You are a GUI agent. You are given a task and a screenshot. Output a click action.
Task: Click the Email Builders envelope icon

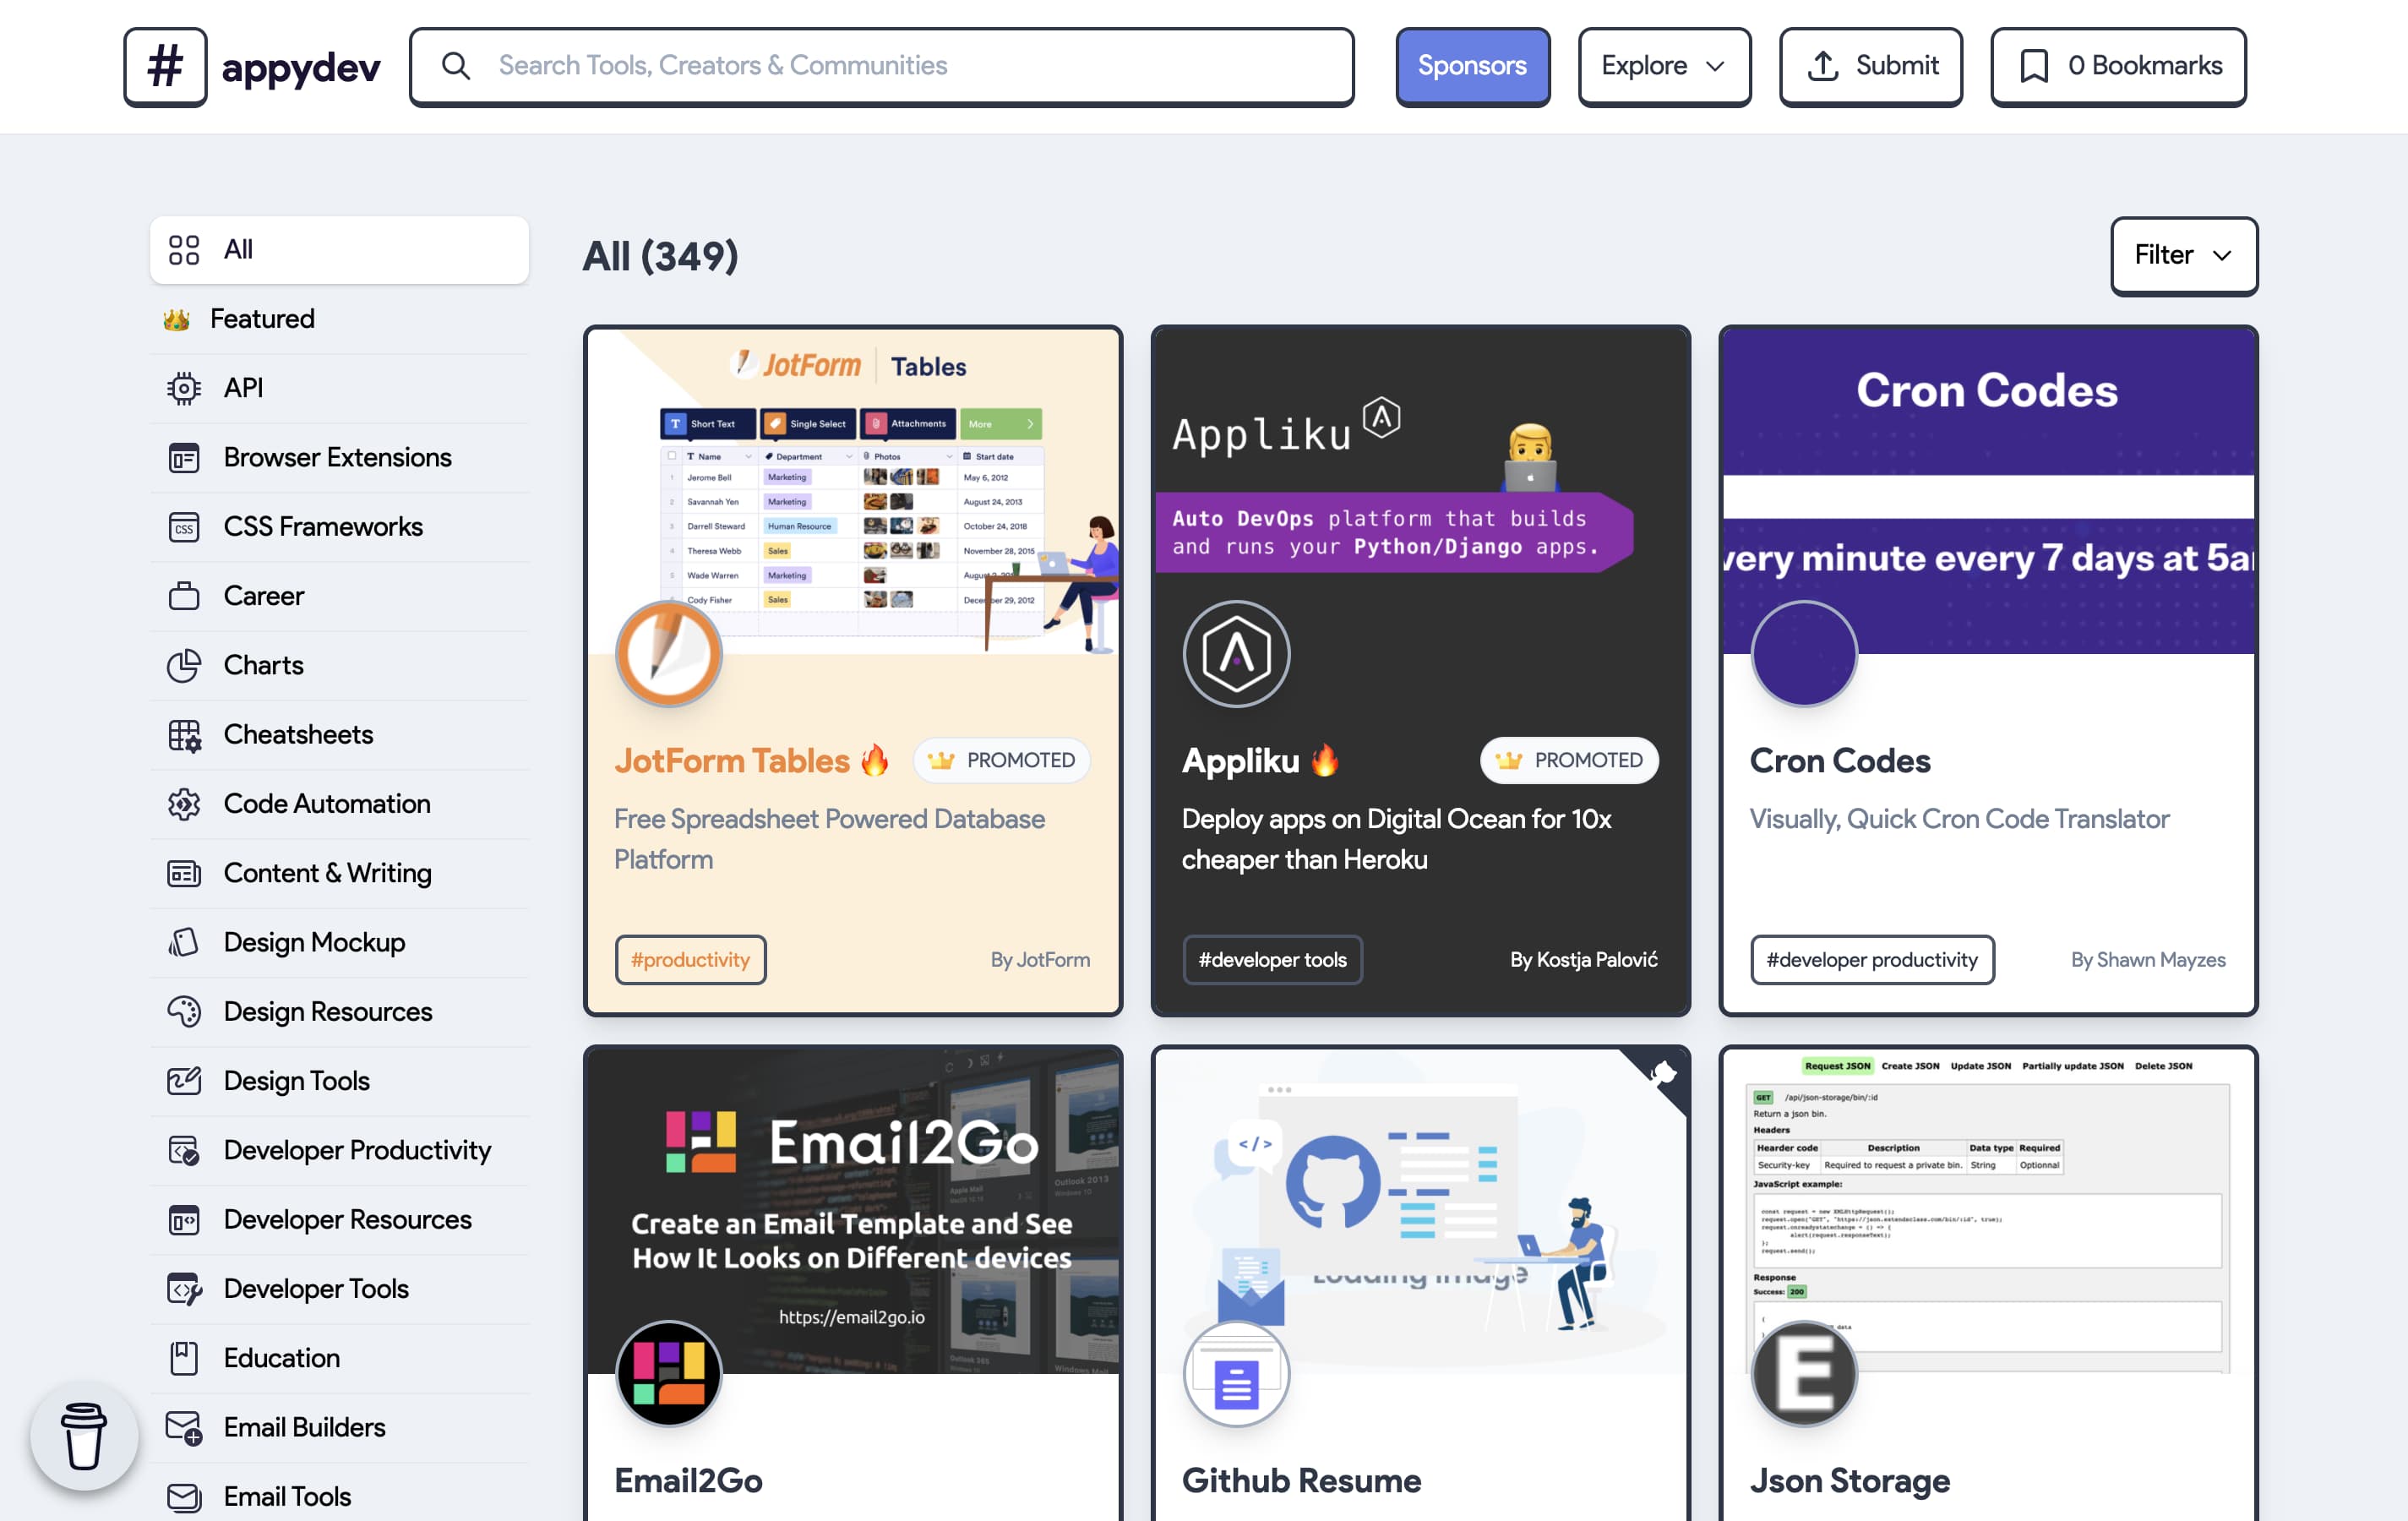[x=184, y=1427]
